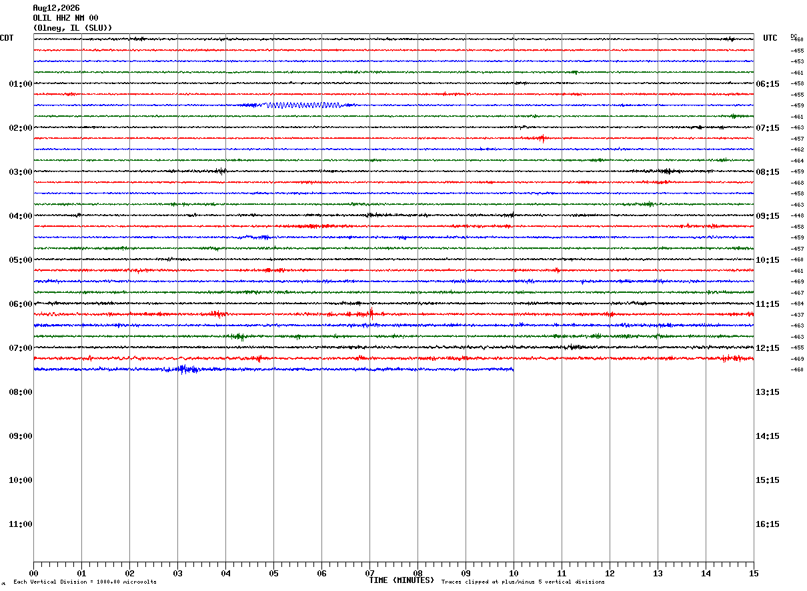Click minute tick label '14' on the axis

[x=706, y=574]
